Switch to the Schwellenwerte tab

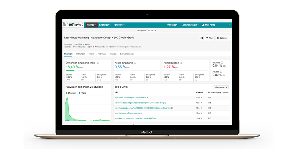point(127,54)
